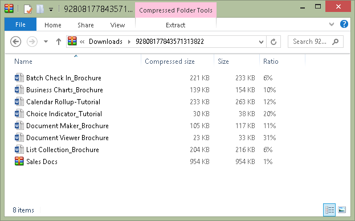This screenshot has width=355, height=221.
Task: Click Downloads in the address path
Action: [x=105, y=42]
